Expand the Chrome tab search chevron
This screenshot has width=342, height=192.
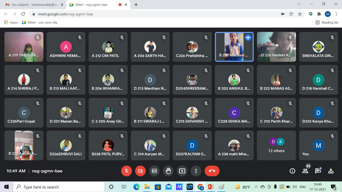point(299,4)
